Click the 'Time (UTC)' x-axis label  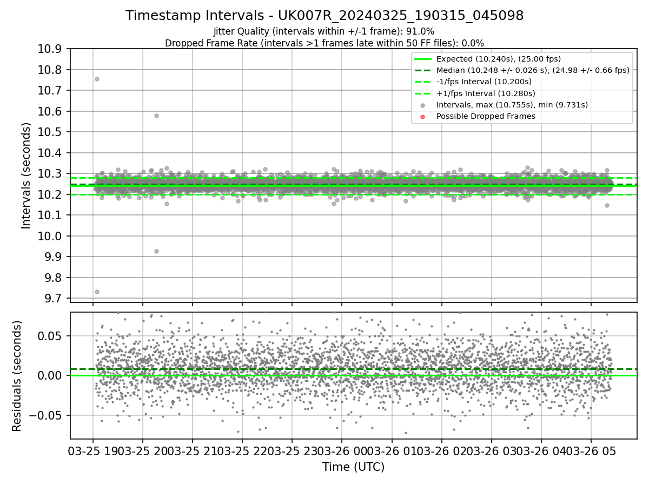[353, 467]
